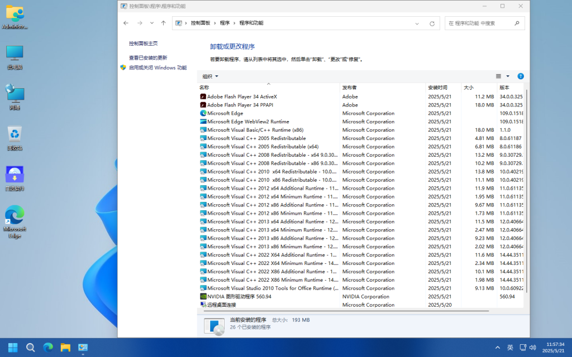Go up one folder level arrow
The height and width of the screenshot is (357, 572).
click(164, 23)
